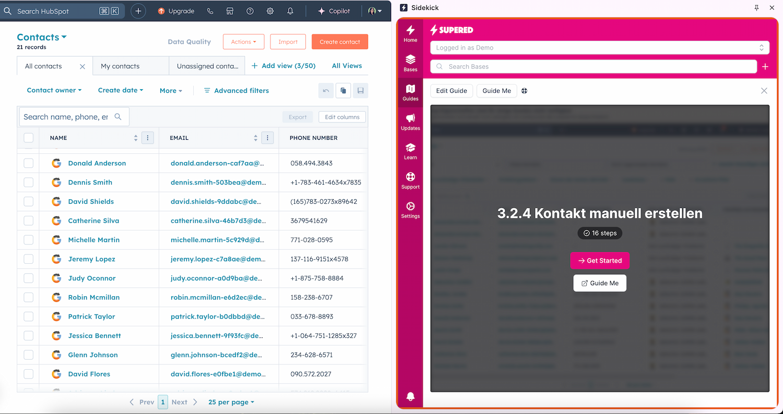The height and width of the screenshot is (414, 783).
Task: Open HubSpot settings gear icon
Action: coord(270,11)
